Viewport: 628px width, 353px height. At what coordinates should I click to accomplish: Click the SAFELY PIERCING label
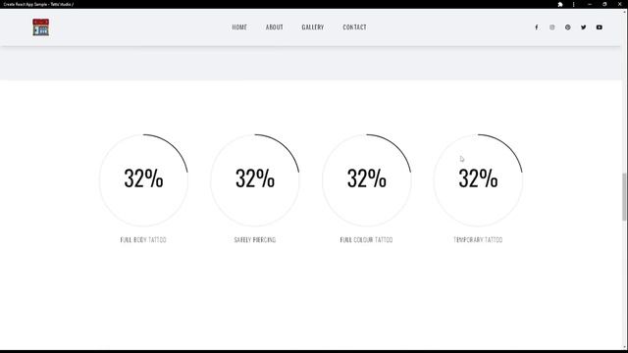click(x=255, y=239)
